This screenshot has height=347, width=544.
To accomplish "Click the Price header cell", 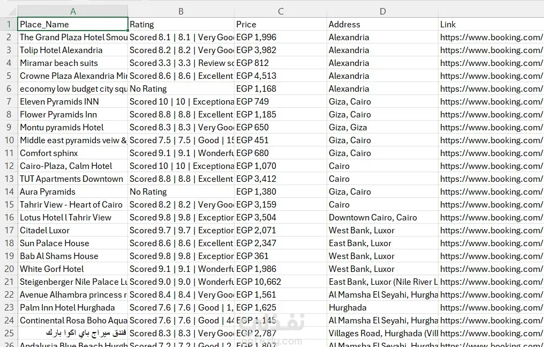I will (281, 24).
